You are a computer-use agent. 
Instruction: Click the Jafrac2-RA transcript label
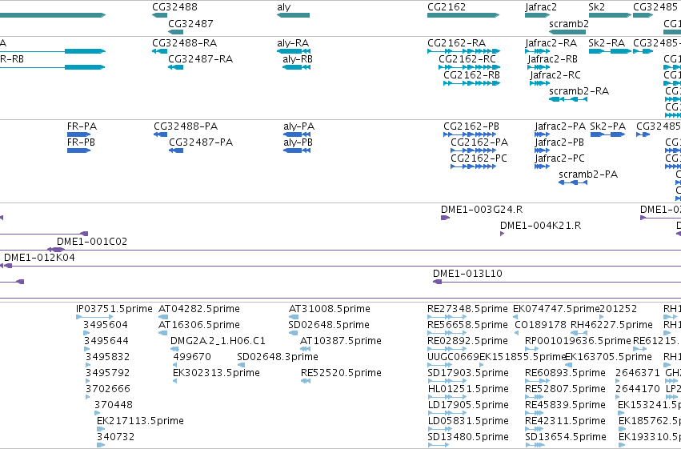pos(551,43)
